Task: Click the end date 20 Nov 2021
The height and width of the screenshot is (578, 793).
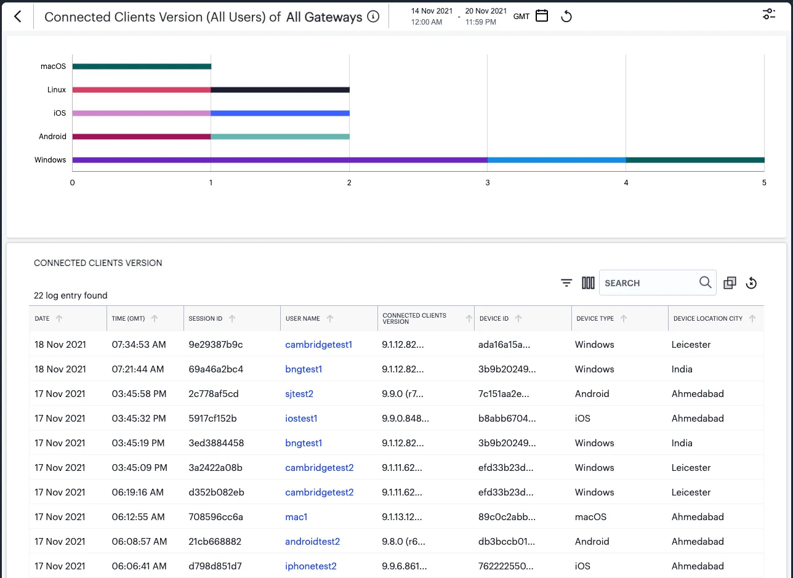Action: pyautogui.click(x=486, y=11)
